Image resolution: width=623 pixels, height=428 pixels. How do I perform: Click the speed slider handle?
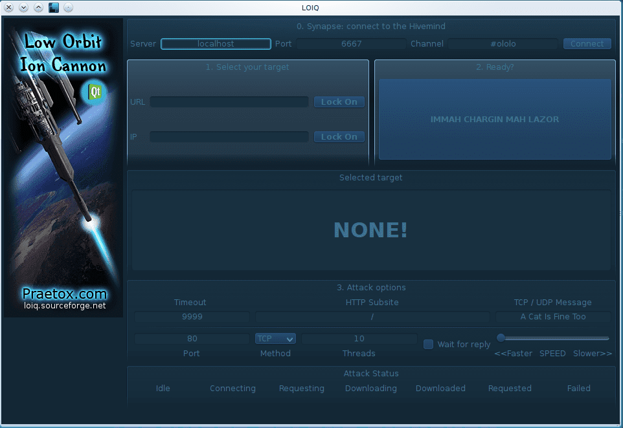[501, 337]
